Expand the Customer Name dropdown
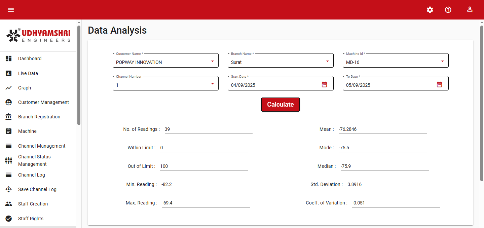The image size is (484, 228). click(212, 61)
